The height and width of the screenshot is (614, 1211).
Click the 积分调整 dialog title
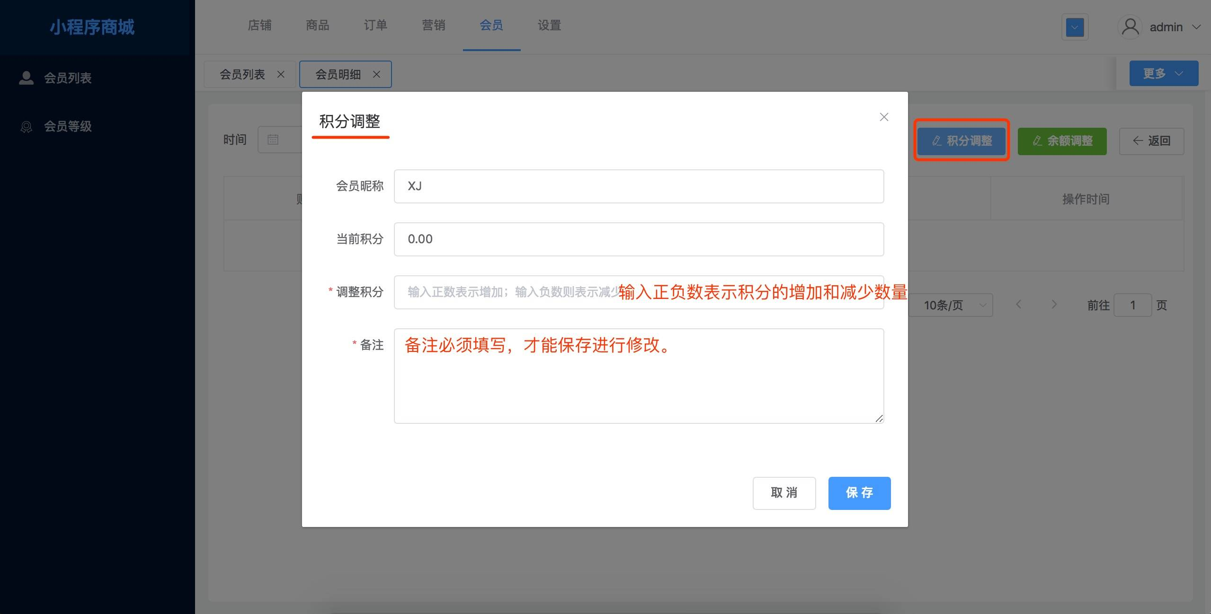point(349,122)
